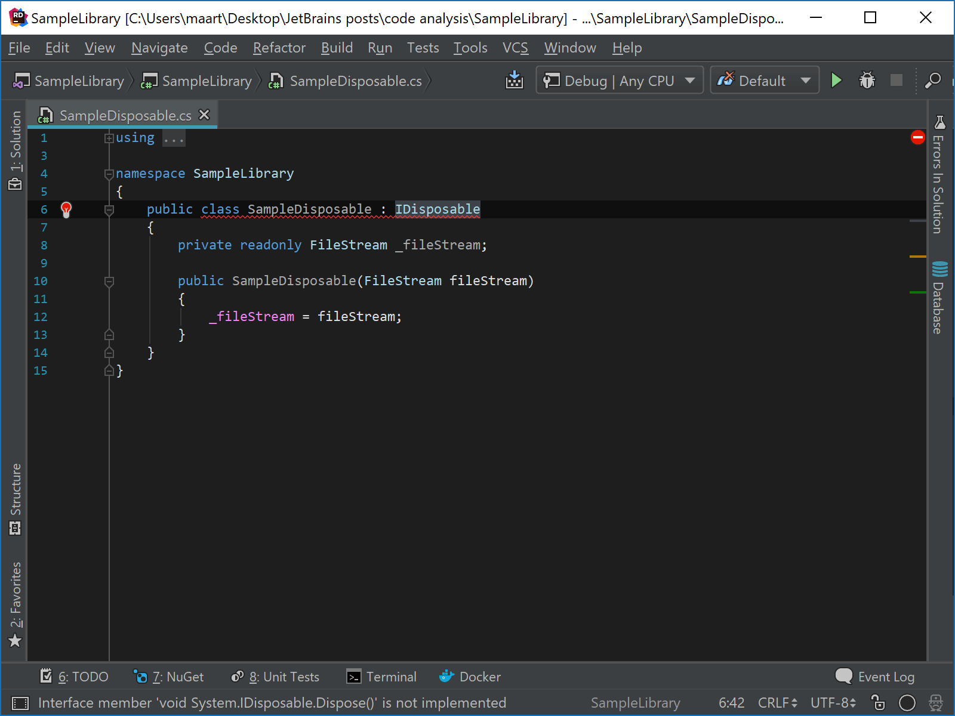This screenshot has width=955, height=716.
Task: Click SampleLibrary context label in status bar
Action: 636,703
